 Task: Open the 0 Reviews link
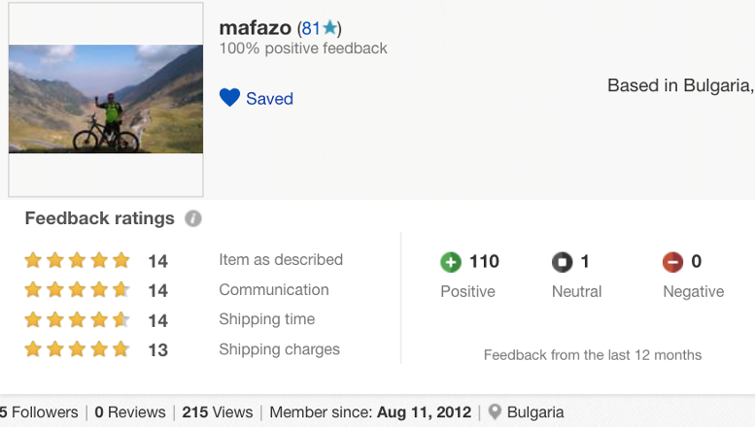[130, 412]
